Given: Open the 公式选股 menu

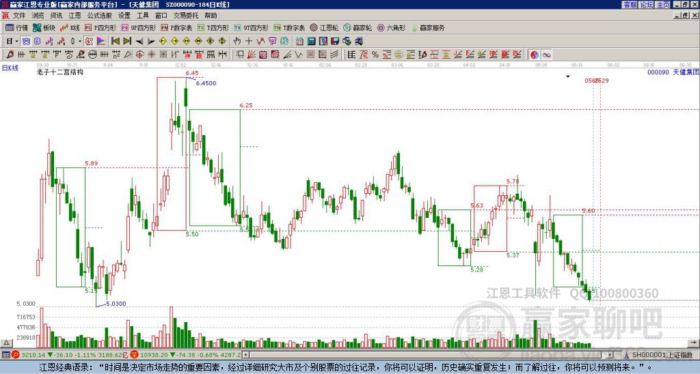Looking at the screenshot, I should [100, 16].
